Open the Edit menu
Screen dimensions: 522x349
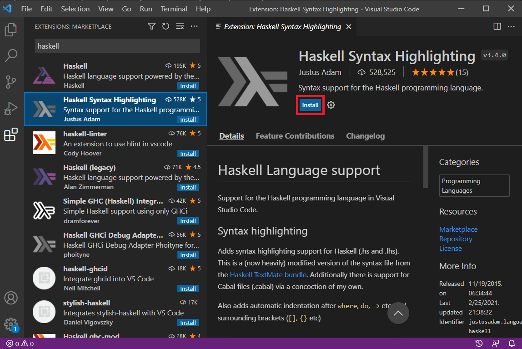click(x=46, y=9)
